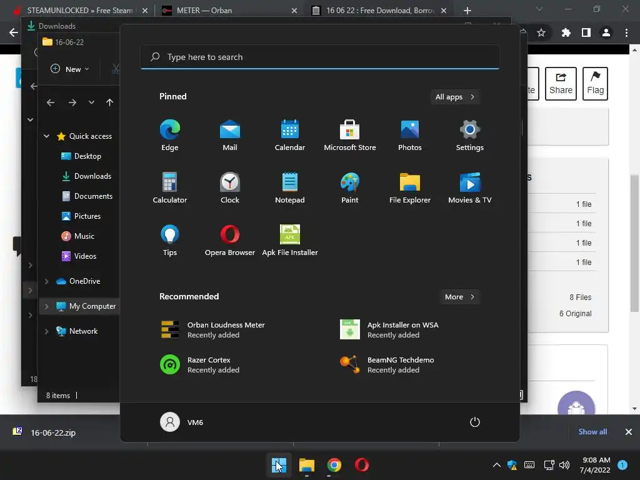This screenshot has width=640, height=480.
Task: Open Videos in Explorer sidebar
Action: tap(79, 256)
